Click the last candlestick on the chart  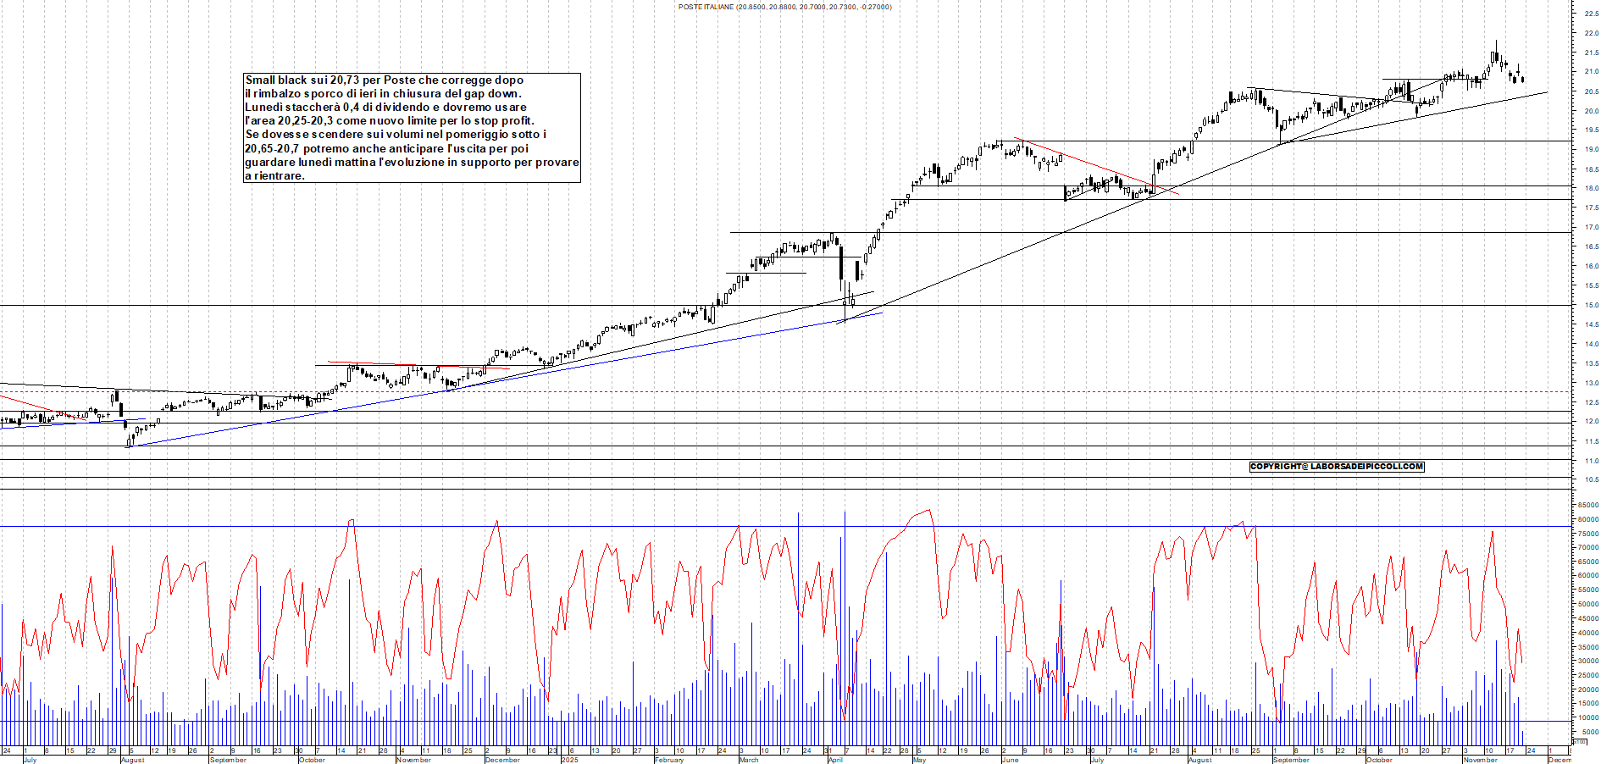1523,80
